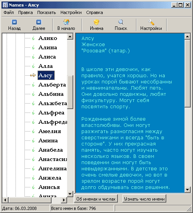The image size is (193, 213).
Task: Select the name Алиса in list
Action: tap(47, 57)
